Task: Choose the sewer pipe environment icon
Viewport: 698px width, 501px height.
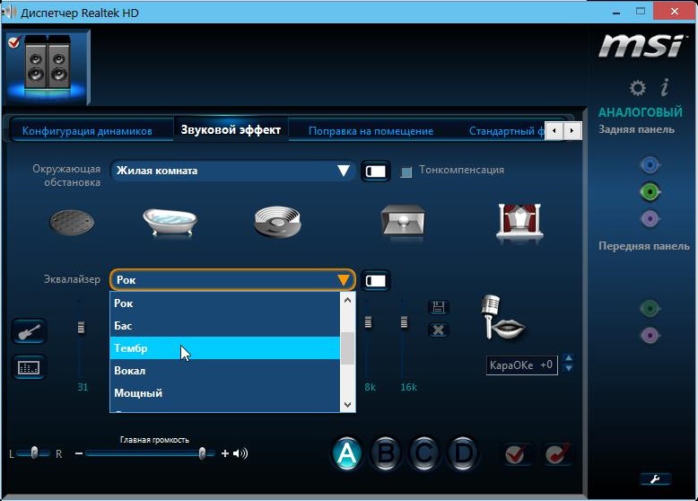Action: pyautogui.click(x=72, y=223)
